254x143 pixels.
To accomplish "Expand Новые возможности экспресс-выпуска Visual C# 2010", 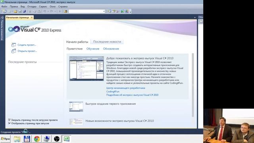I will point(120,121).
